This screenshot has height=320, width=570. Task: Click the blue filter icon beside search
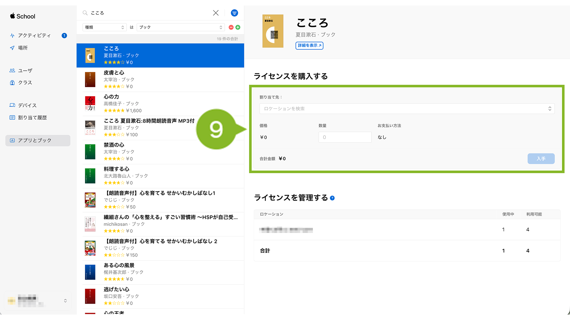click(x=234, y=13)
